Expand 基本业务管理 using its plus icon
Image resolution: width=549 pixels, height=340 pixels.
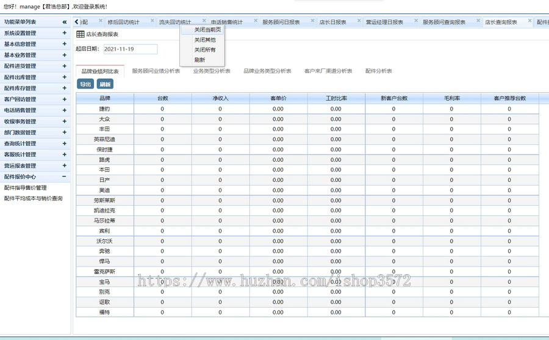(65, 55)
